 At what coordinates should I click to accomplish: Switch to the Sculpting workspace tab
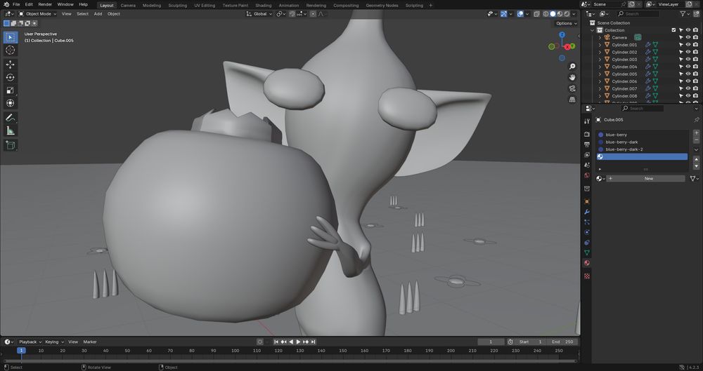click(x=178, y=6)
